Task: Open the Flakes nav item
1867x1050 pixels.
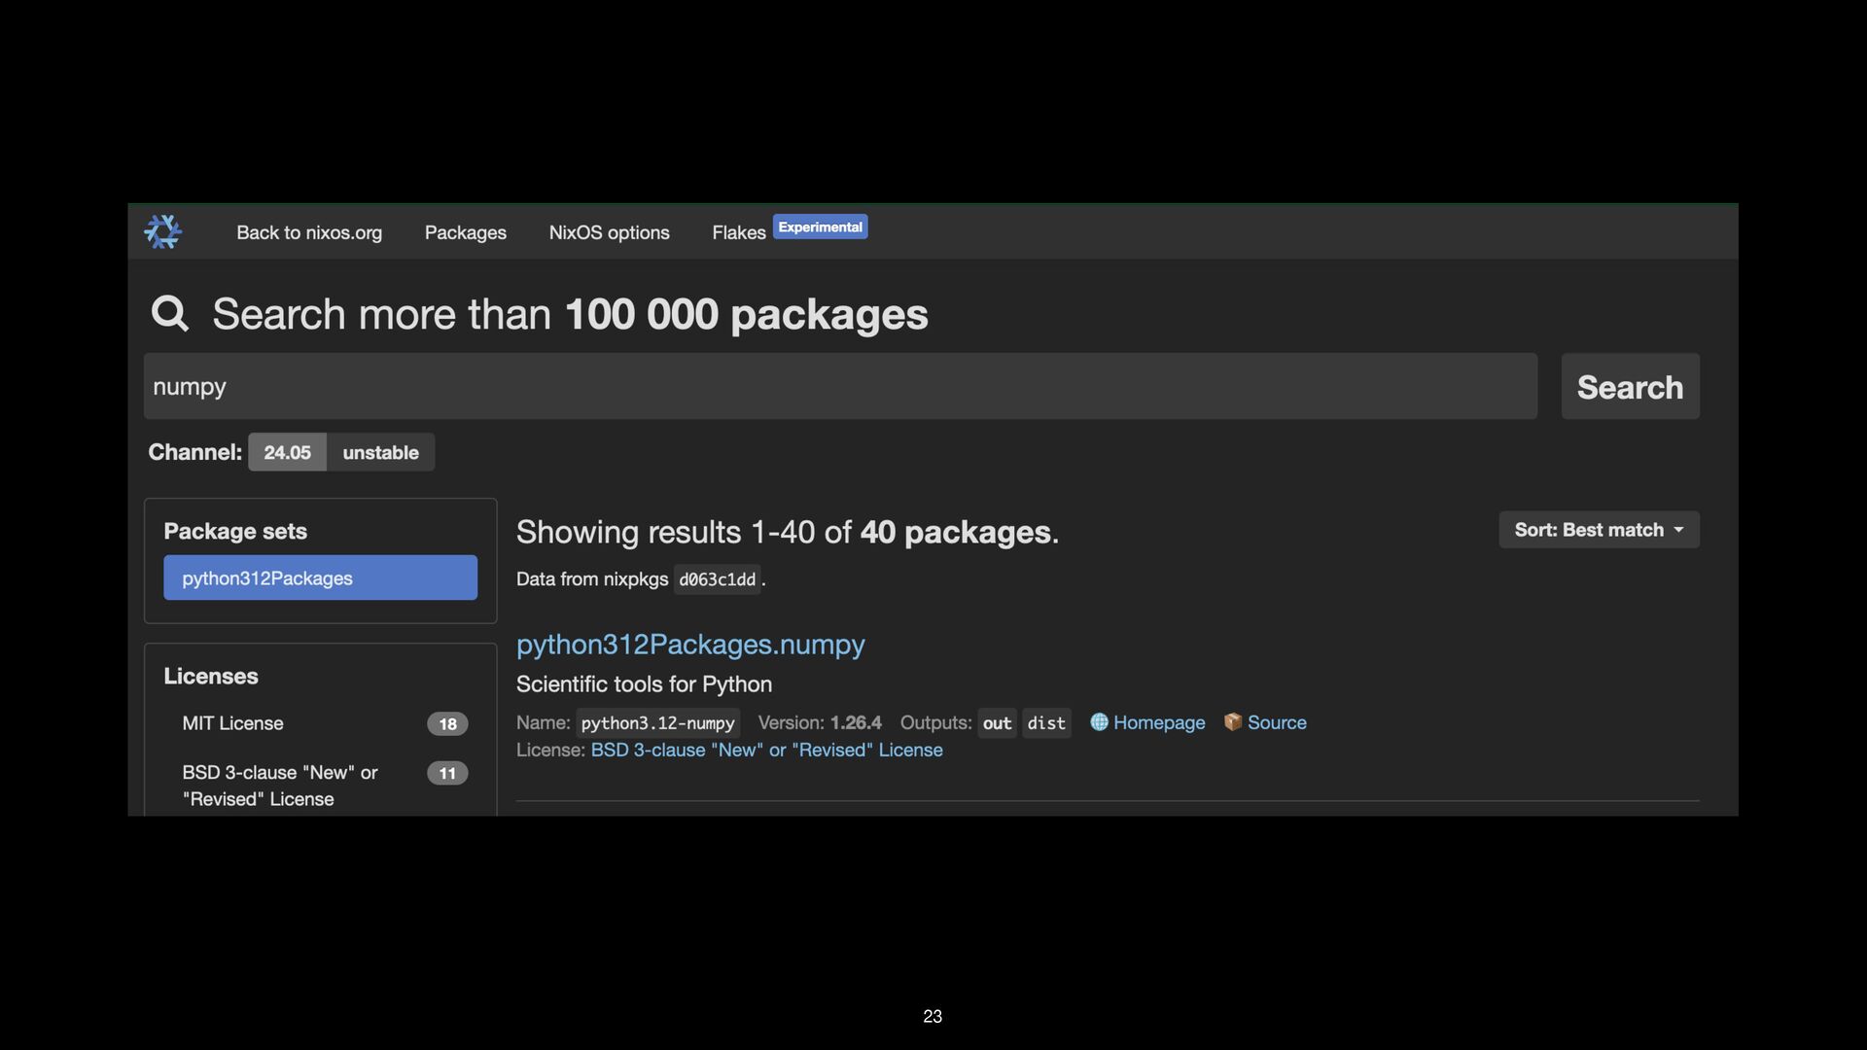Action: point(739,232)
